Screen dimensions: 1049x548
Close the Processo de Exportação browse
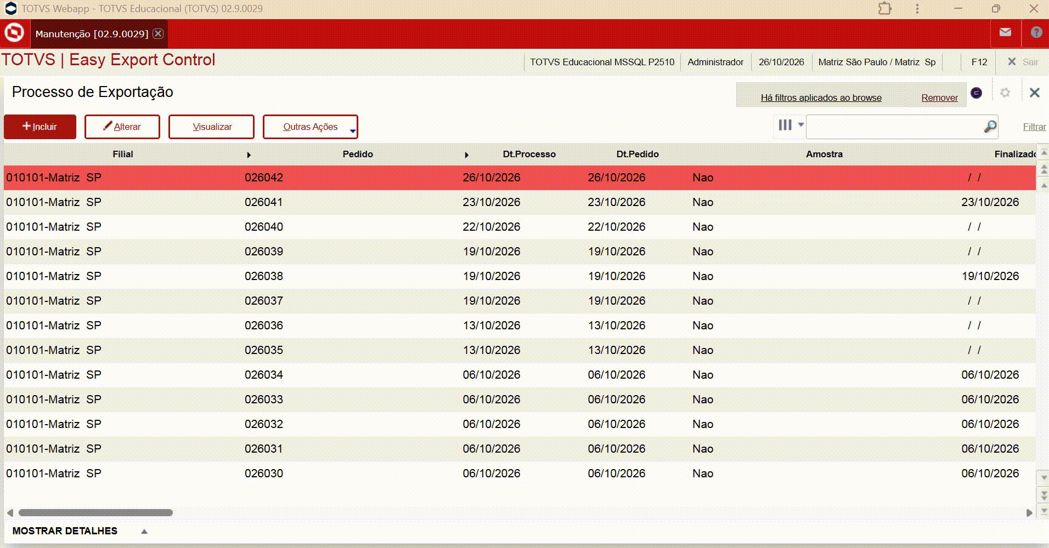(x=1034, y=93)
